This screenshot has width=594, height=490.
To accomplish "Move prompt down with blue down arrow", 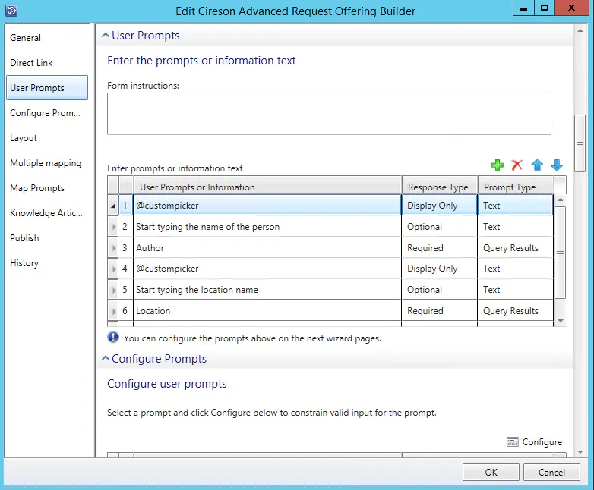I will (557, 165).
